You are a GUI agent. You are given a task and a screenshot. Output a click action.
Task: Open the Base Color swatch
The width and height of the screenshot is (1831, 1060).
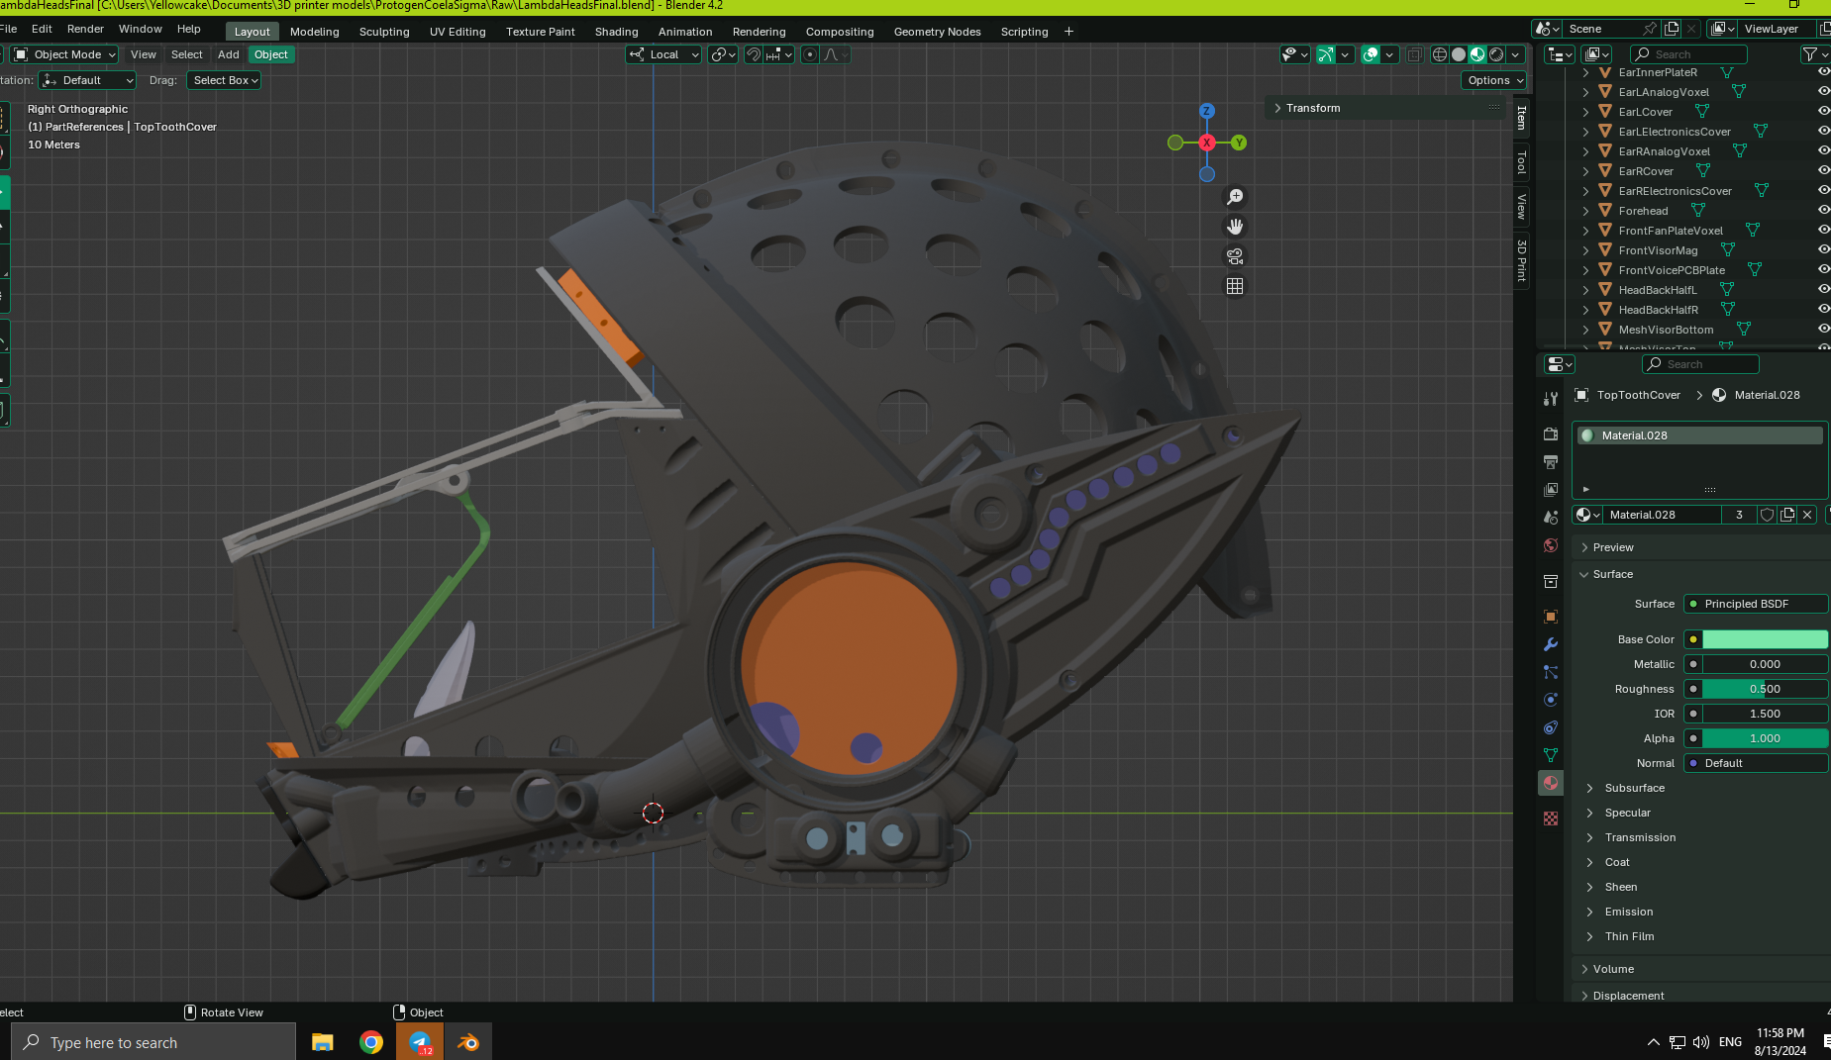(x=1765, y=639)
